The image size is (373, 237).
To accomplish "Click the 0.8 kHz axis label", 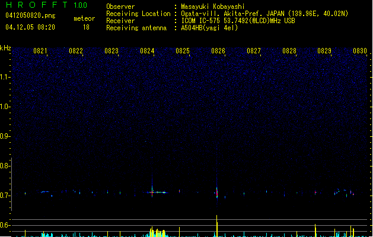I will point(5,166).
